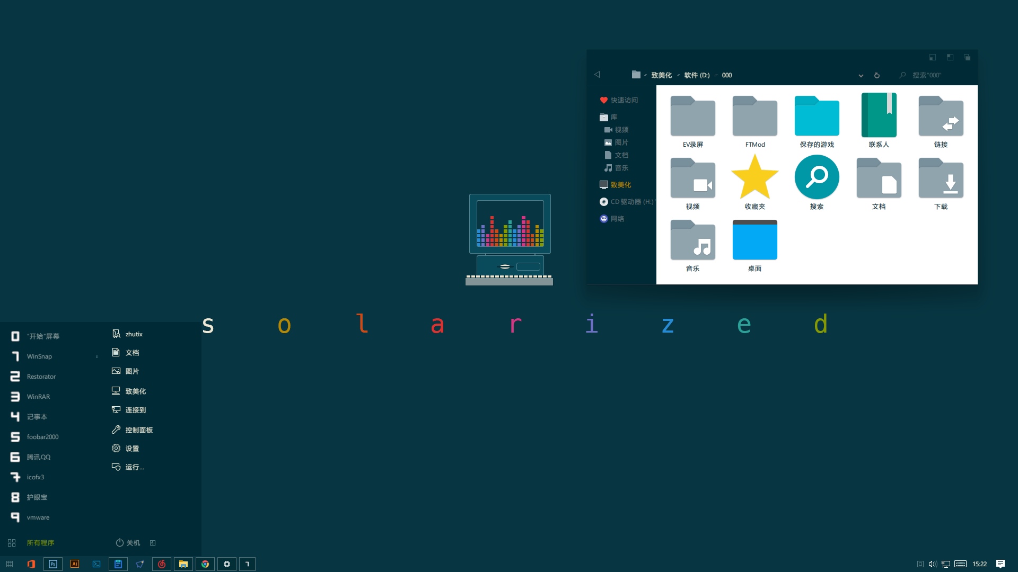Select 网络 in the sidebar

click(x=612, y=219)
